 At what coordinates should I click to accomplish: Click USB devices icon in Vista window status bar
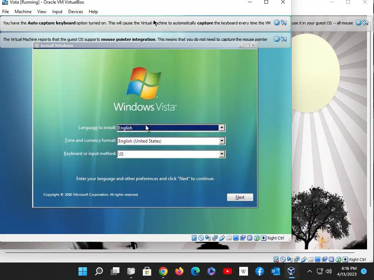point(222,238)
